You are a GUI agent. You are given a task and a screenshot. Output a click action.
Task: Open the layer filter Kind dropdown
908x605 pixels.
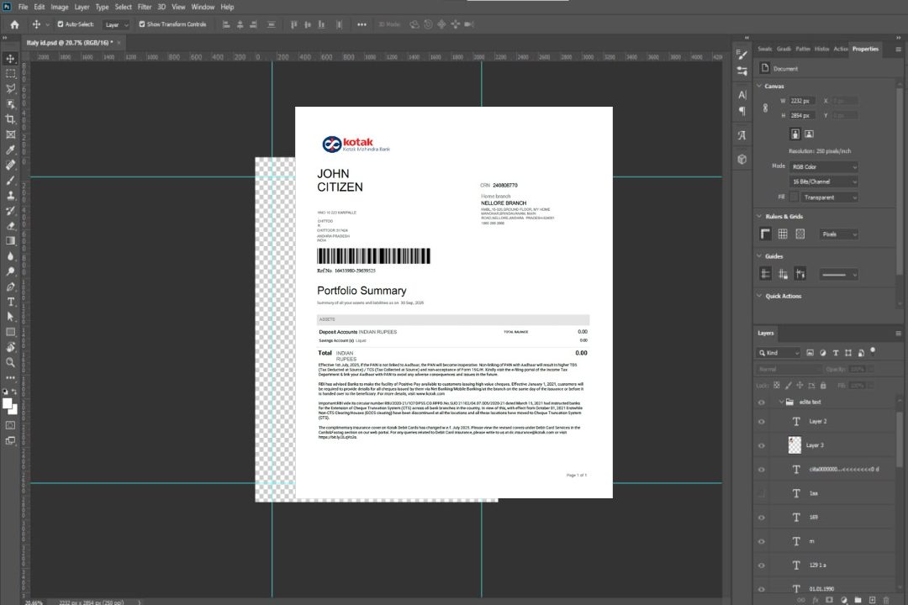pyautogui.click(x=779, y=353)
